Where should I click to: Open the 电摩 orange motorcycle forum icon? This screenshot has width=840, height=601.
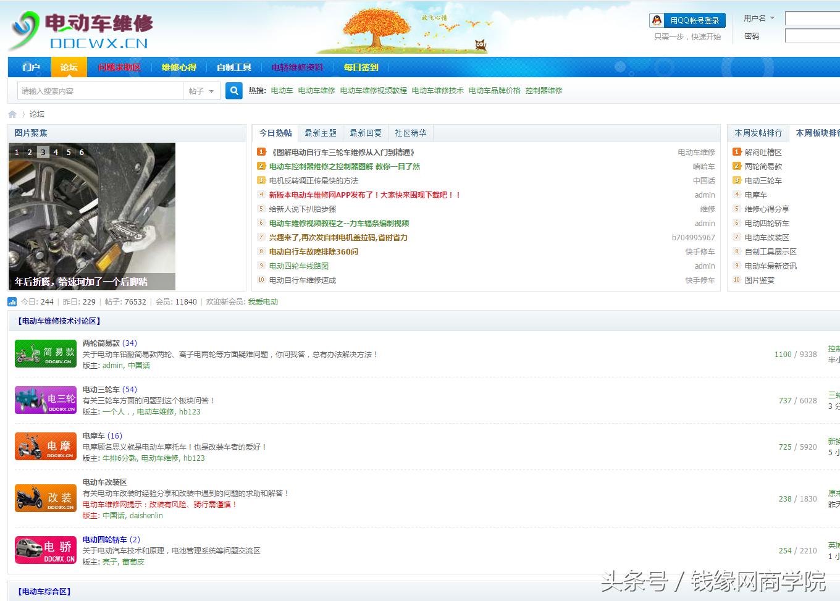(45, 446)
